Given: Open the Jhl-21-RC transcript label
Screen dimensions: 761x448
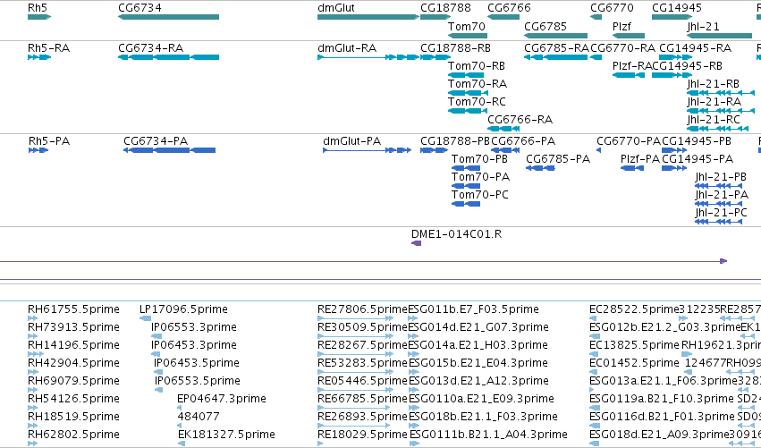Looking at the screenshot, I should [x=714, y=120].
